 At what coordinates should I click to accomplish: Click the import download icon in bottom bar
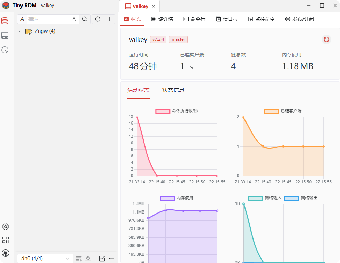coord(88,259)
